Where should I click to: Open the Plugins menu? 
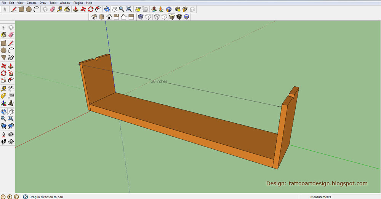click(x=78, y=3)
